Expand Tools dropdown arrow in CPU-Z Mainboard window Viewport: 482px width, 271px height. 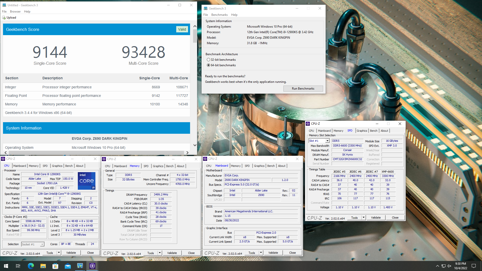(261, 253)
